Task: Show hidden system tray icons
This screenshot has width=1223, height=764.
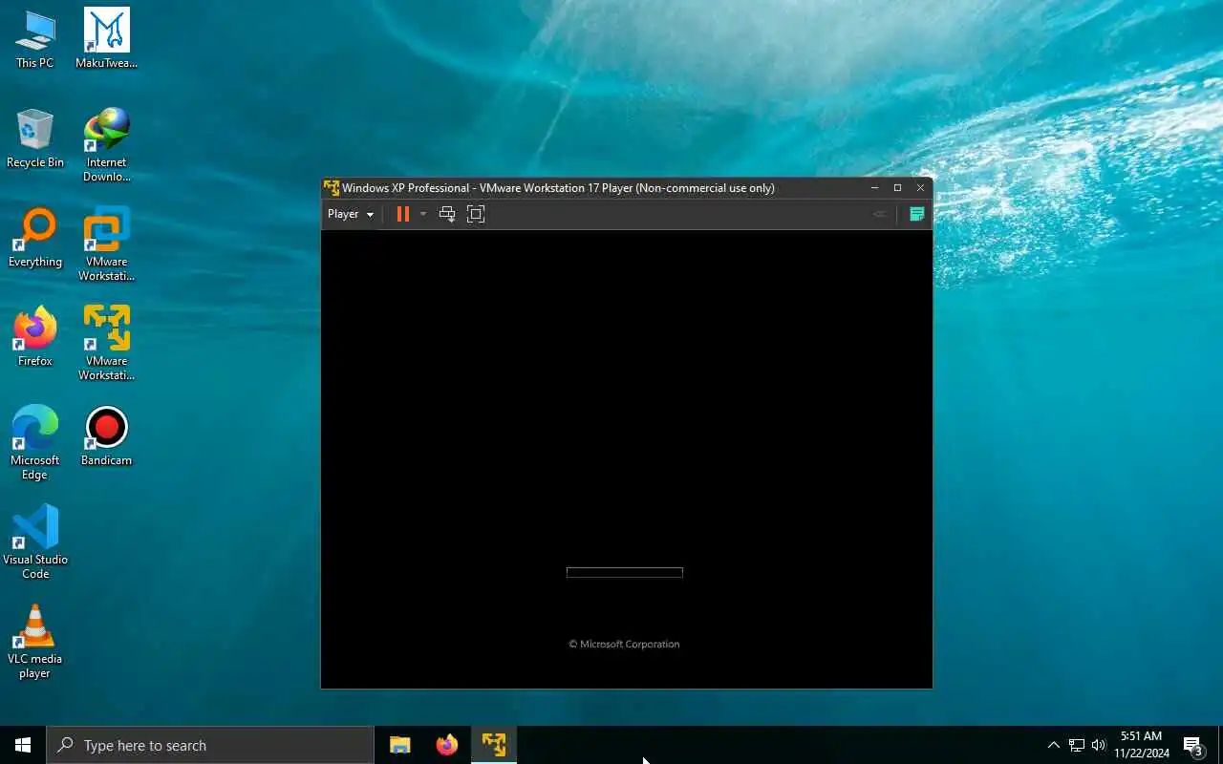Action: (1053, 745)
